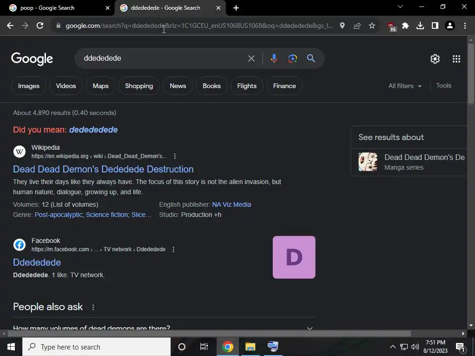The image size is (475, 356).
Task: Filter results by Images
Action: tap(29, 86)
